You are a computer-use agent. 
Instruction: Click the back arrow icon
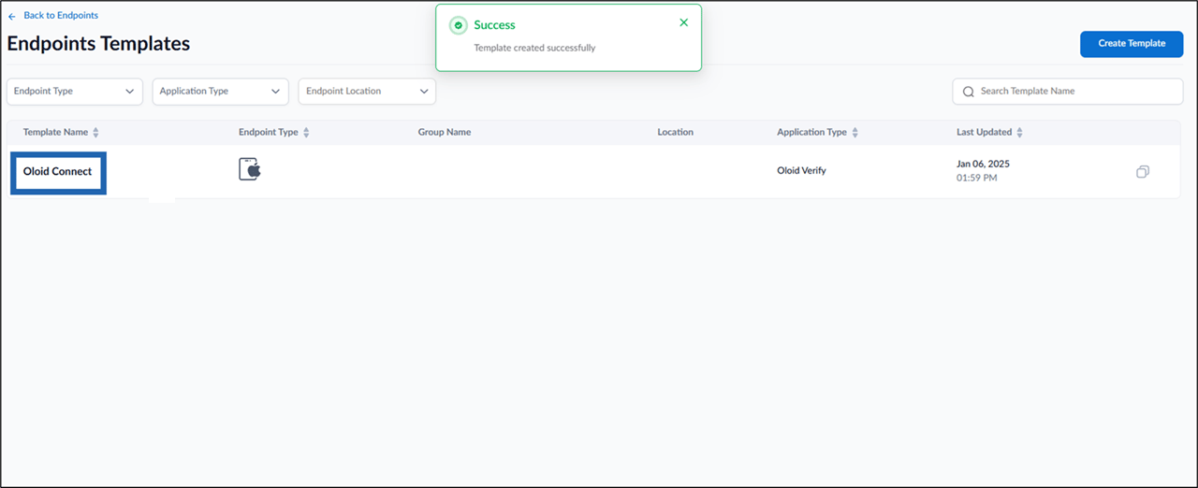12,17
